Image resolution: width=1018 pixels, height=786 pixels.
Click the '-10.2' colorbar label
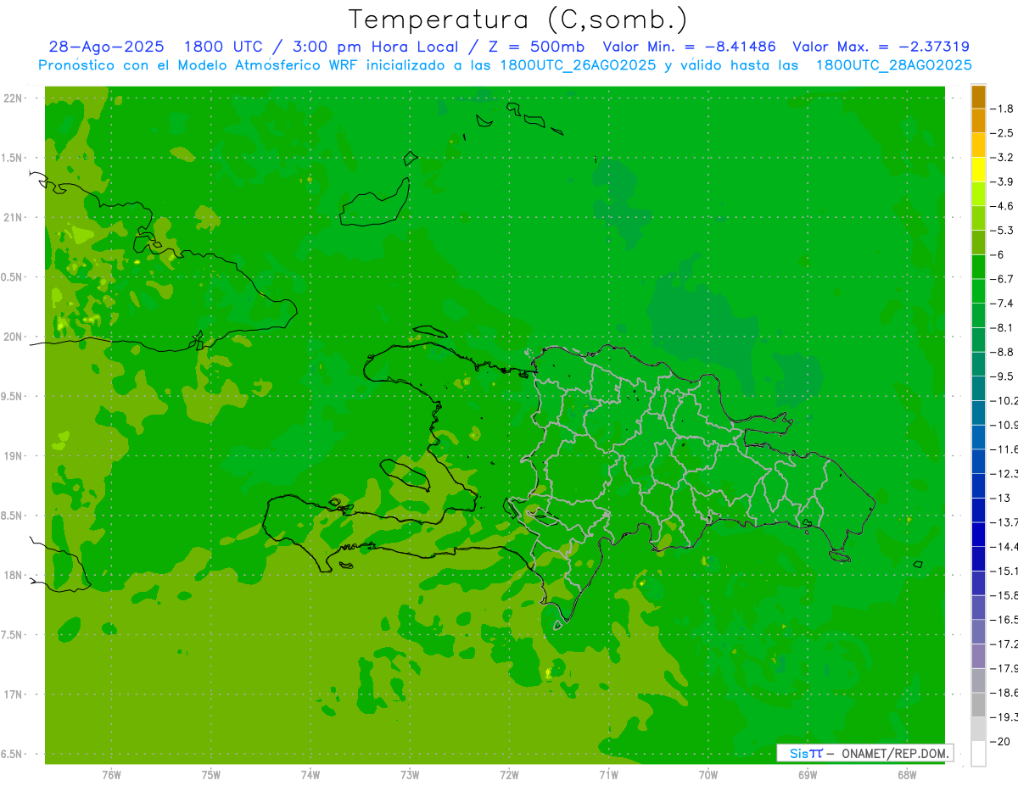[1005, 400]
